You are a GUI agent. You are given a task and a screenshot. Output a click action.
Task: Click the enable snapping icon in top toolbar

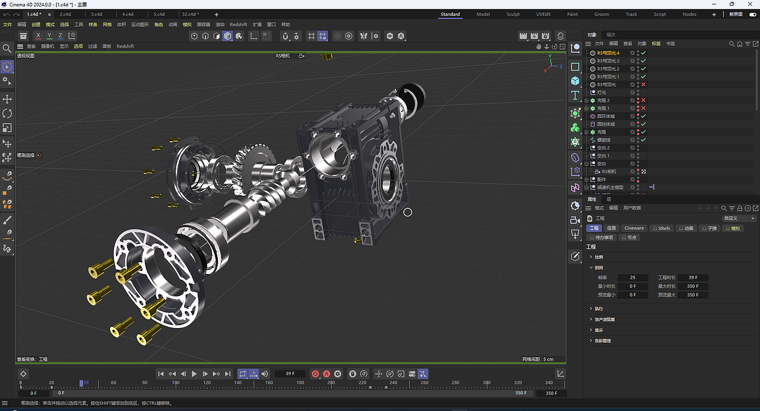pos(322,36)
